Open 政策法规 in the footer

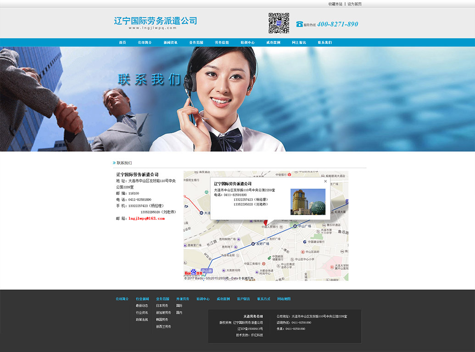[x=142, y=319]
